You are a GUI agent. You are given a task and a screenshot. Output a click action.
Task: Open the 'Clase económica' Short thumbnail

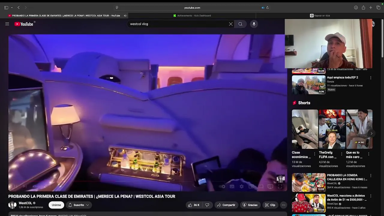(305, 129)
